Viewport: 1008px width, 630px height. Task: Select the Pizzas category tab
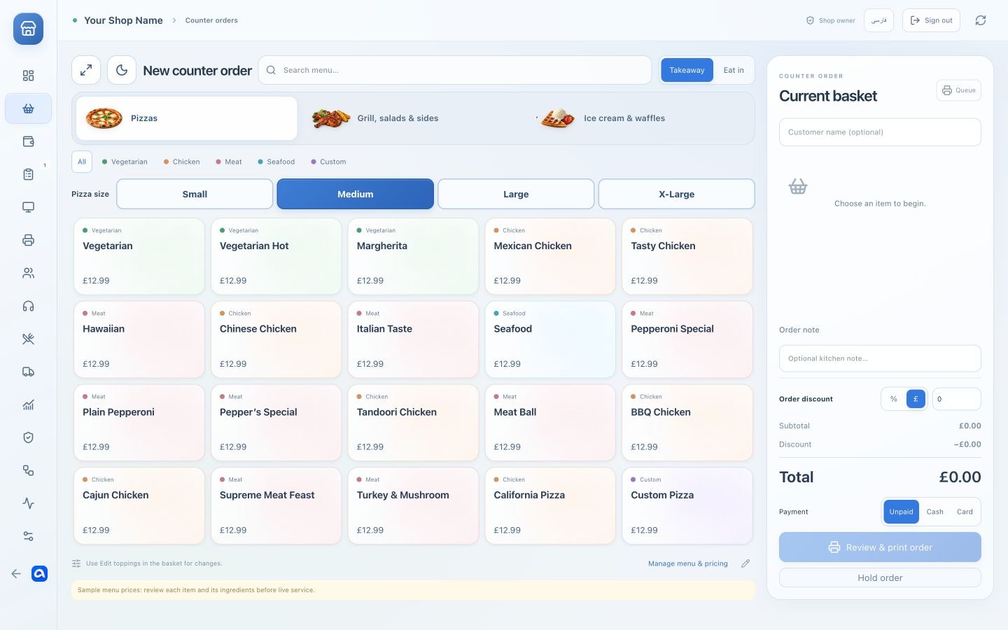coord(187,118)
